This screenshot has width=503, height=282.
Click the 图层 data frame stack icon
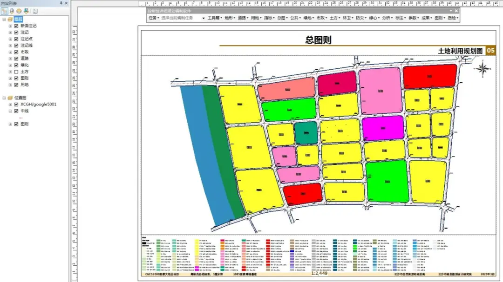(x=10, y=19)
